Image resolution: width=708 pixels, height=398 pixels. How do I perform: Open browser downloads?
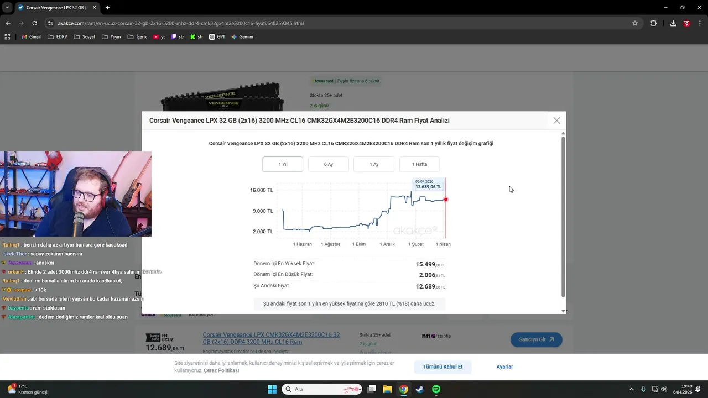pyautogui.click(x=673, y=23)
